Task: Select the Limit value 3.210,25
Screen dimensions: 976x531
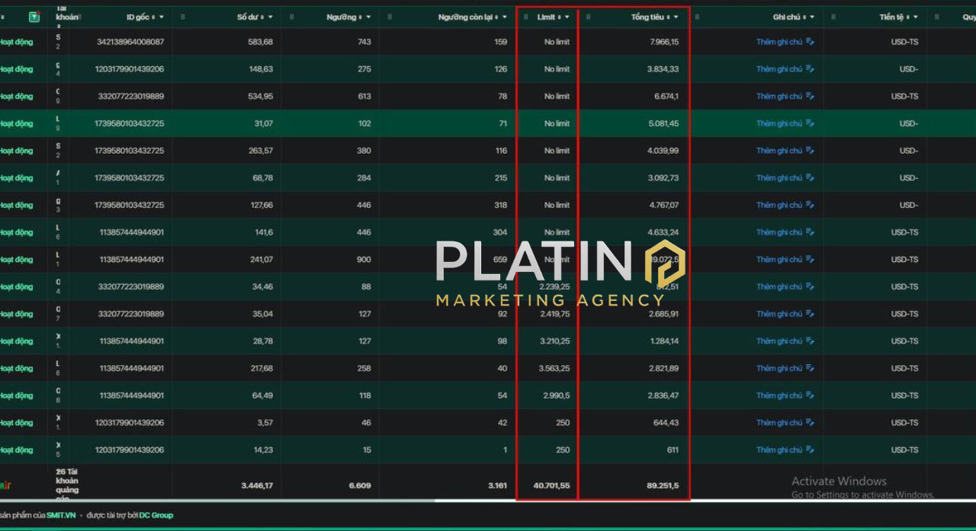Action: pyautogui.click(x=554, y=341)
